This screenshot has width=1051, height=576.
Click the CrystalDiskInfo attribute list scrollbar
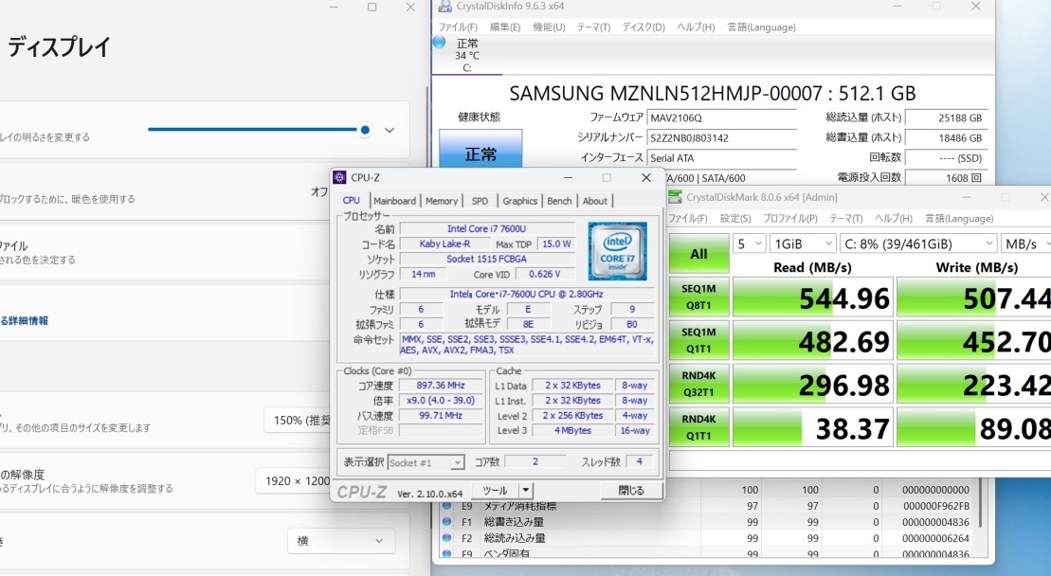tap(979, 502)
